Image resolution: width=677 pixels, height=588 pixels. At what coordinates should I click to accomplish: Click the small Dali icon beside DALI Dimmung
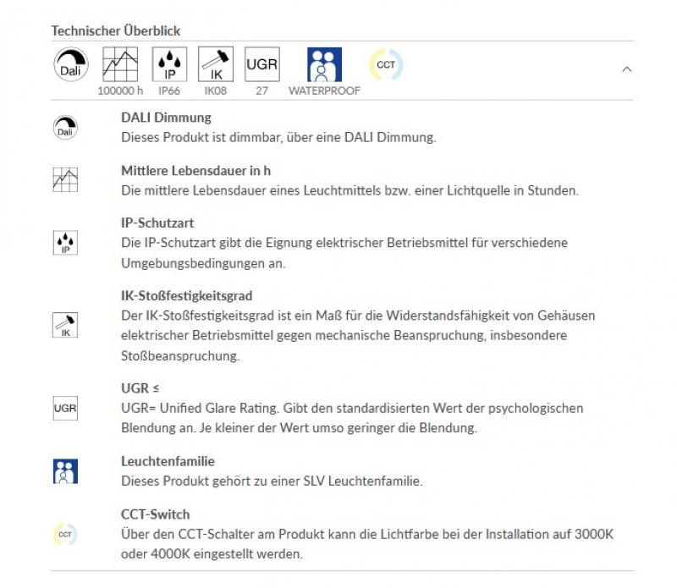tap(65, 128)
